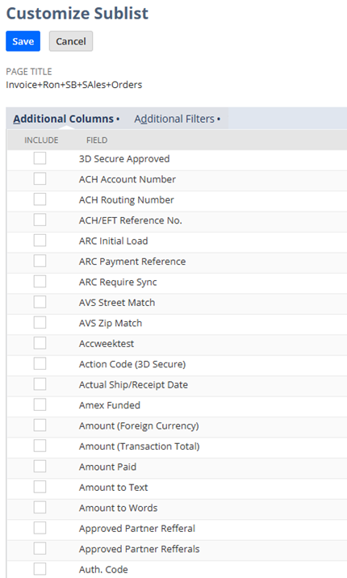Enable the ACH Account Number checkbox
The width and height of the screenshot is (347, 578).
pyautogui.click(x=40, y=178)
